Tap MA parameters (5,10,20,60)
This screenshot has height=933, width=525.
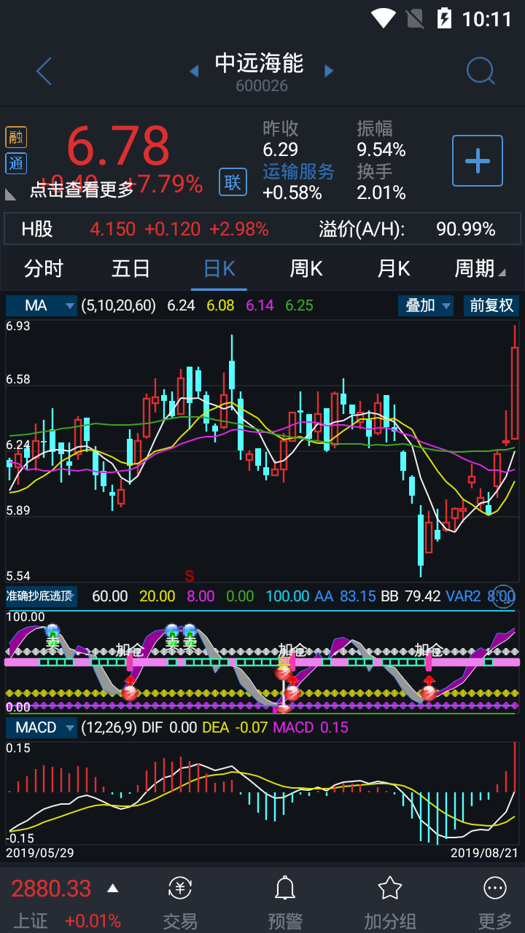tap(118, 305)
